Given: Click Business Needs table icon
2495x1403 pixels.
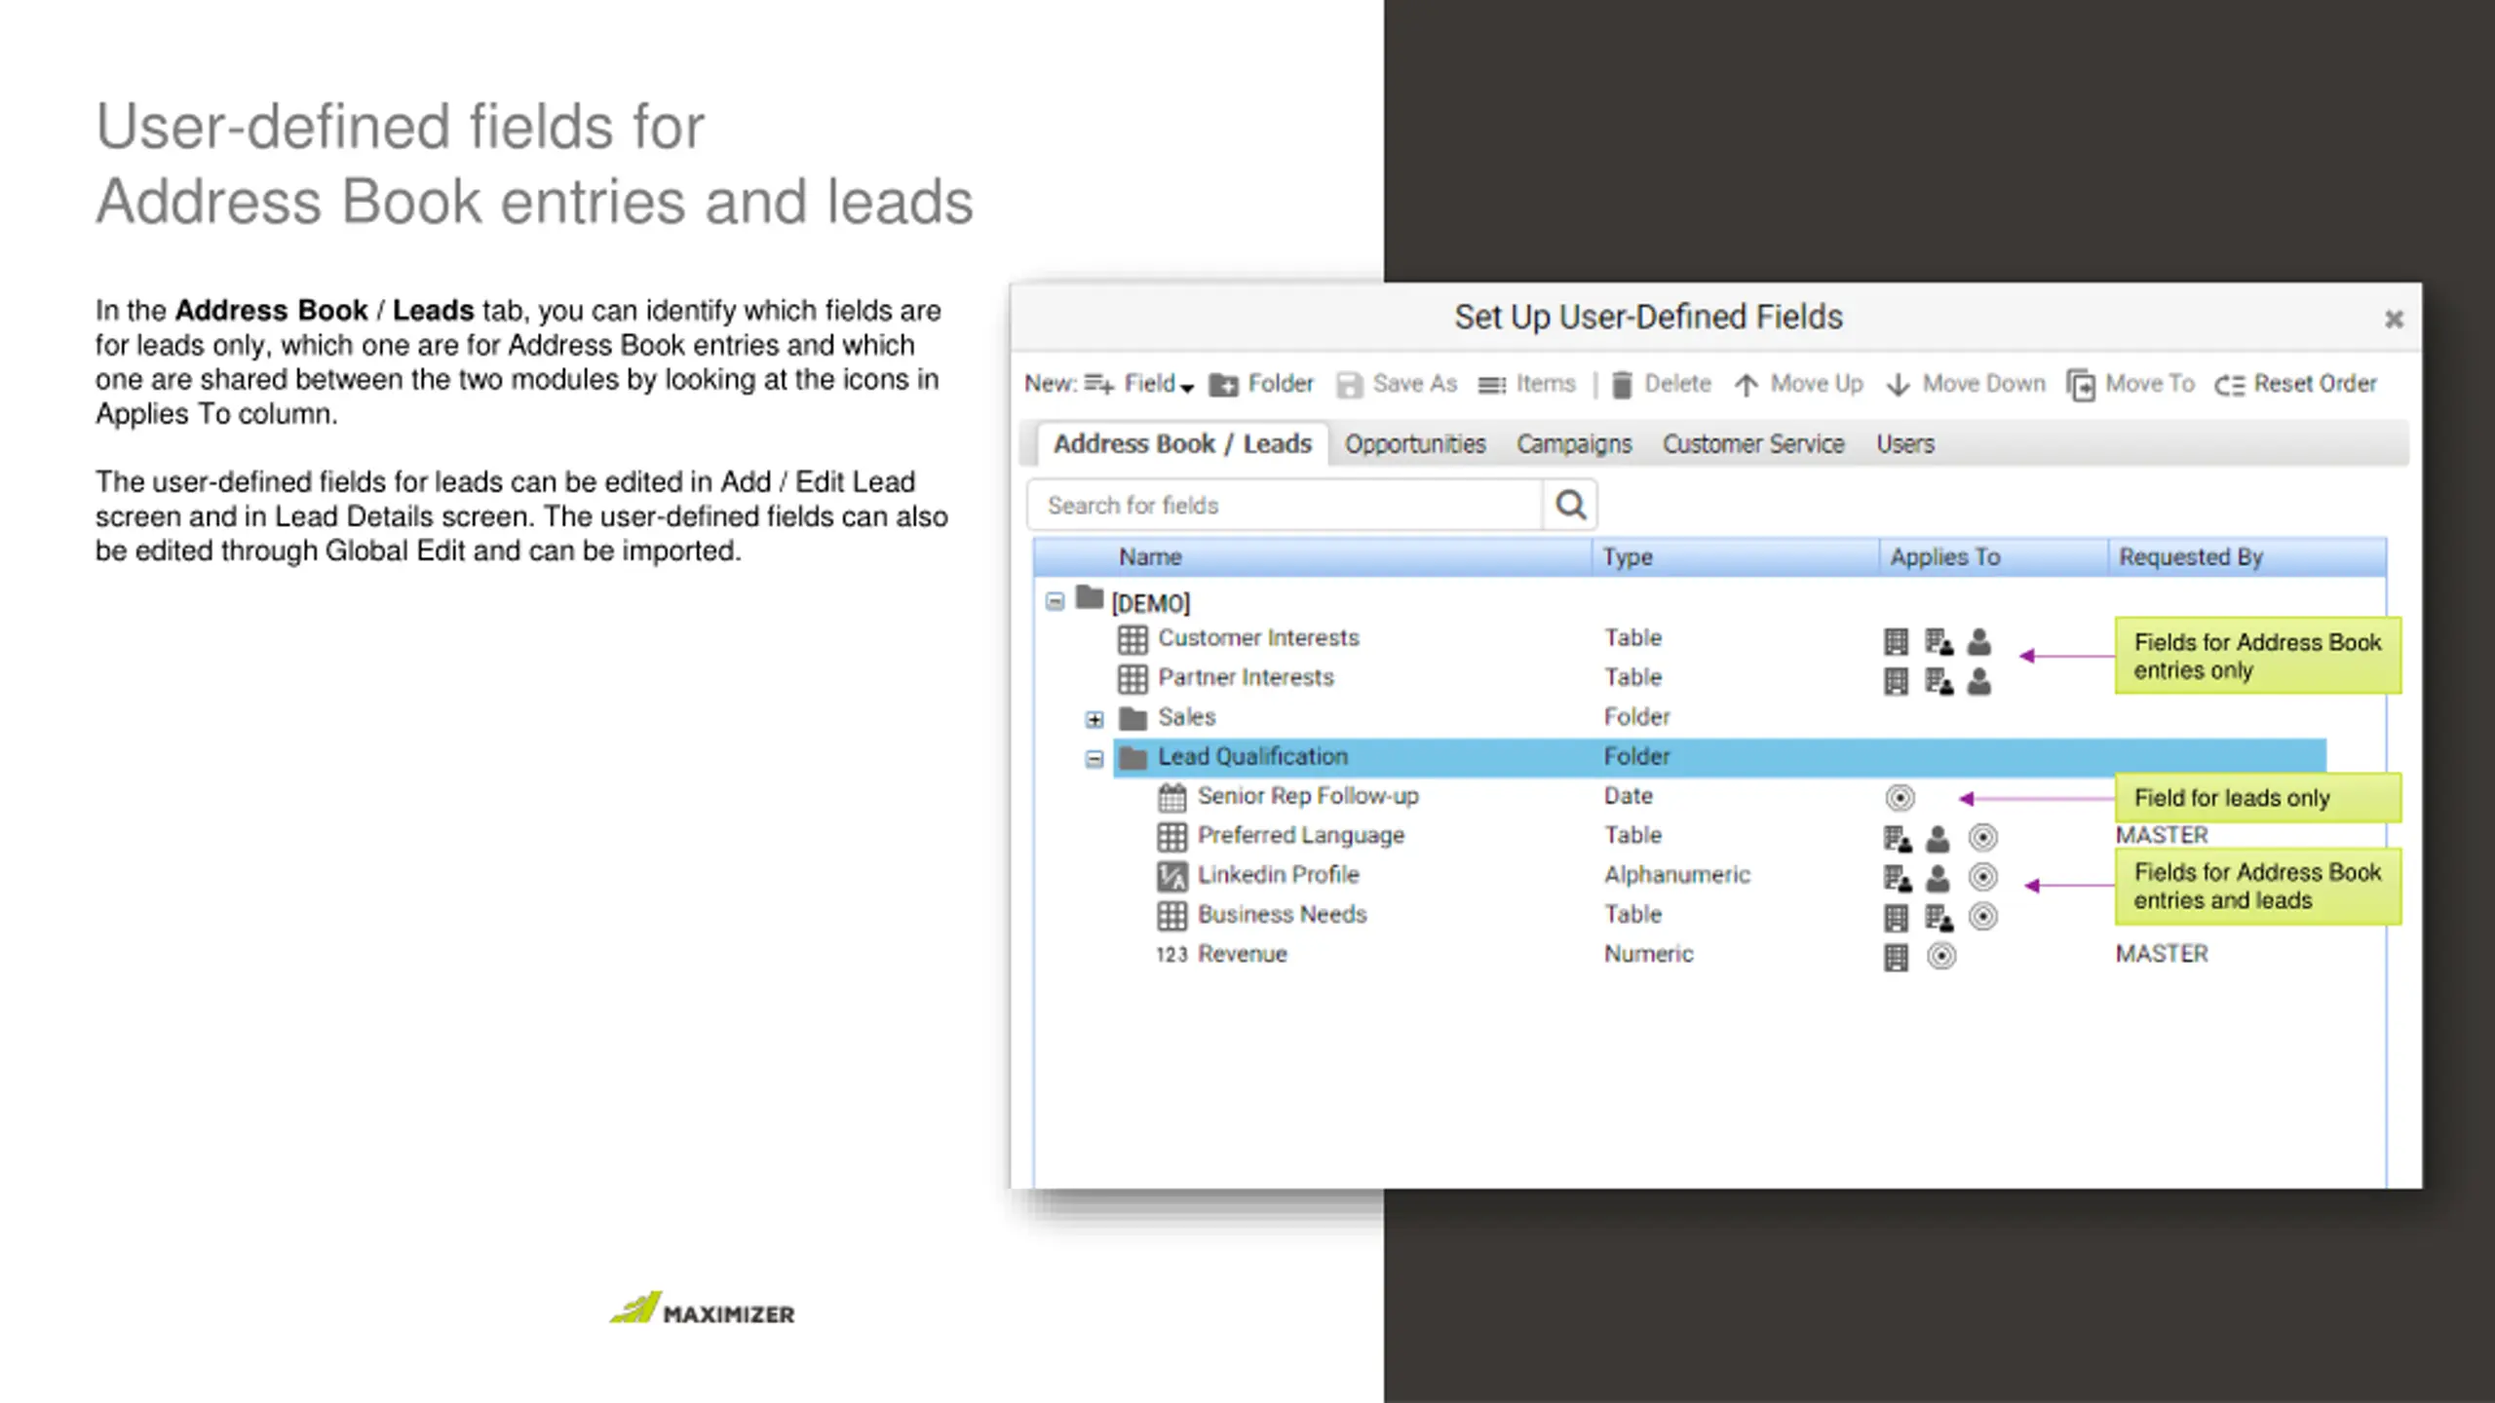Looking at the screenshot, I should click(1171, 916).
